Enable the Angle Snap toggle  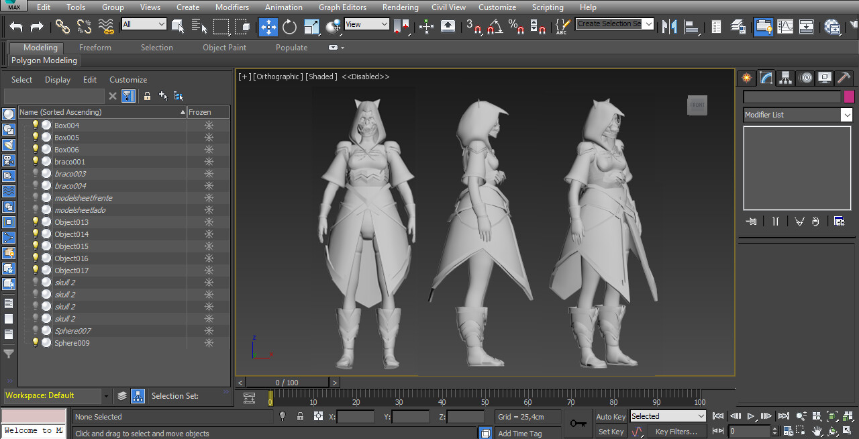point(493,27)
